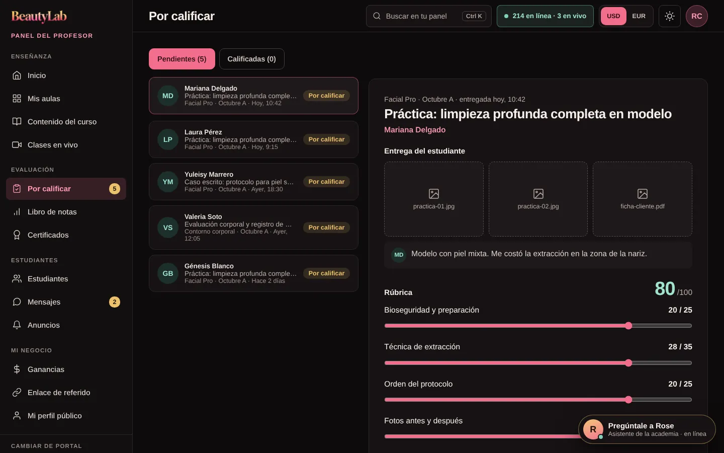This screenshot has width=724, height=453.
Task: Toggle light theme with the sun icon
Action: pyautogui.click(x=670, y=16)
